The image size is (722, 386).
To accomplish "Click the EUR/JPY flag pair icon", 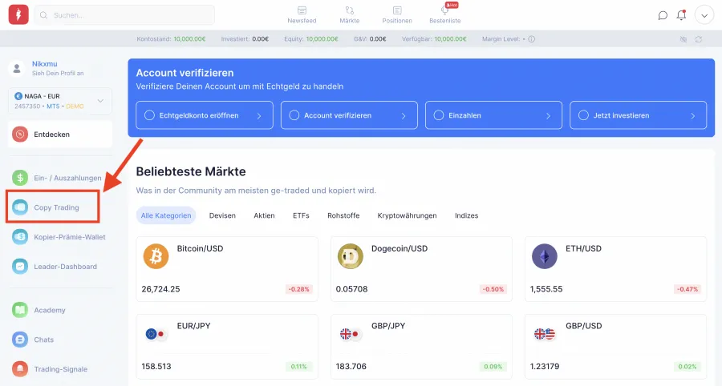I will click(156, 334).
